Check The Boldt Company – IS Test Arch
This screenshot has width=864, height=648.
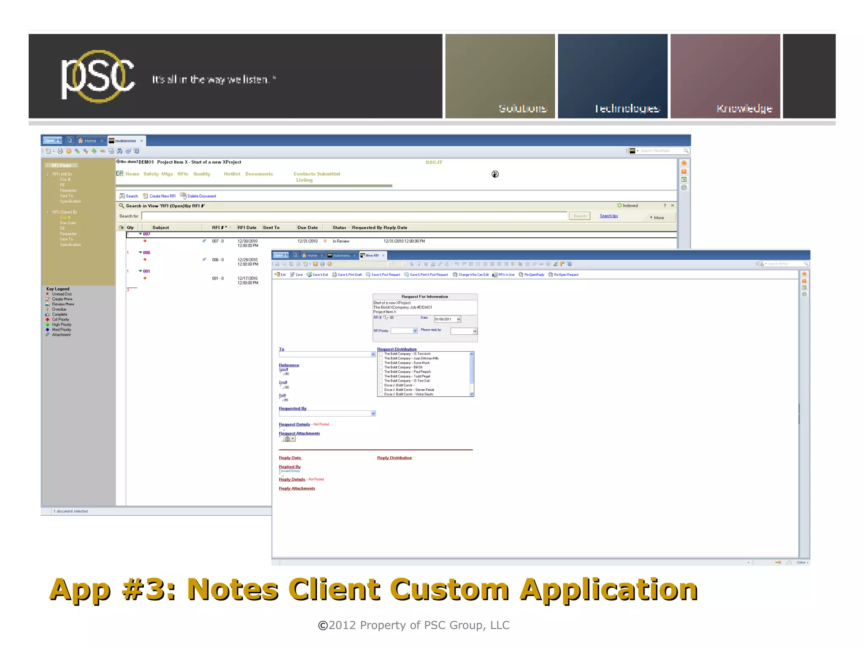381,354
